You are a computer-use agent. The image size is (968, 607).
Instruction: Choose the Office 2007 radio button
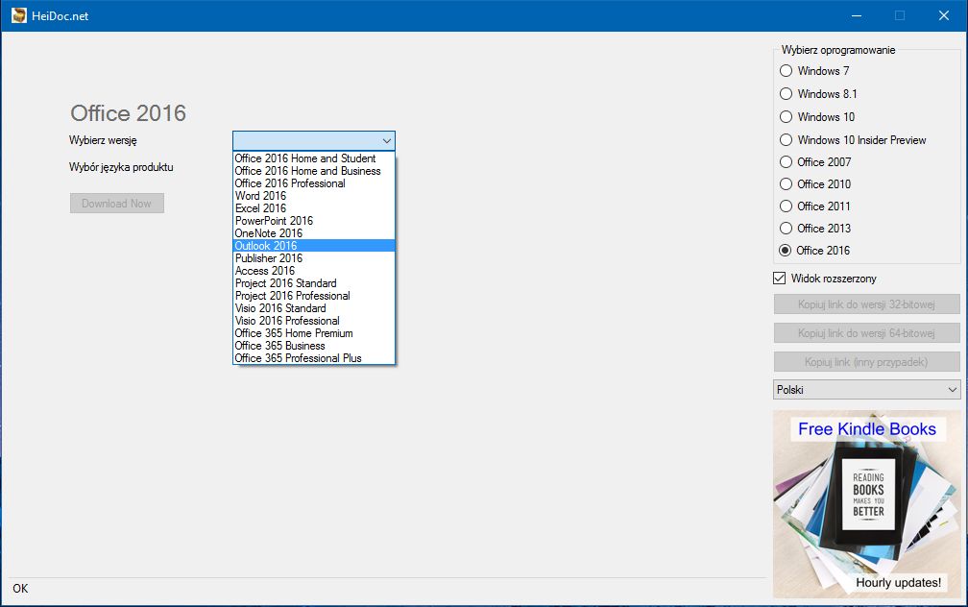pos(786,161)
